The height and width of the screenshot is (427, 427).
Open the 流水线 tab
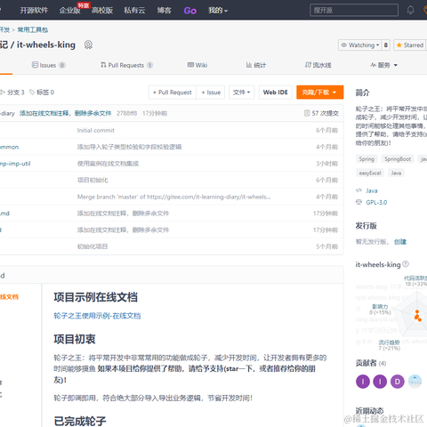pyautogui.click(x=318, y=65)
